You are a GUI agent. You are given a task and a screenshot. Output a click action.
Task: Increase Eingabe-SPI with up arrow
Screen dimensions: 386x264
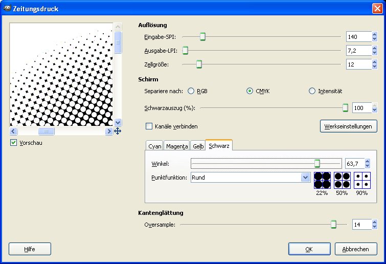374,34
